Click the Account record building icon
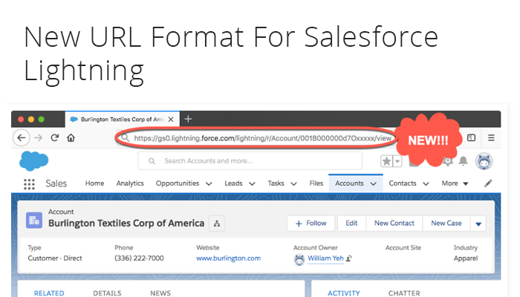 pyautogui.click(x=34, y=220)
